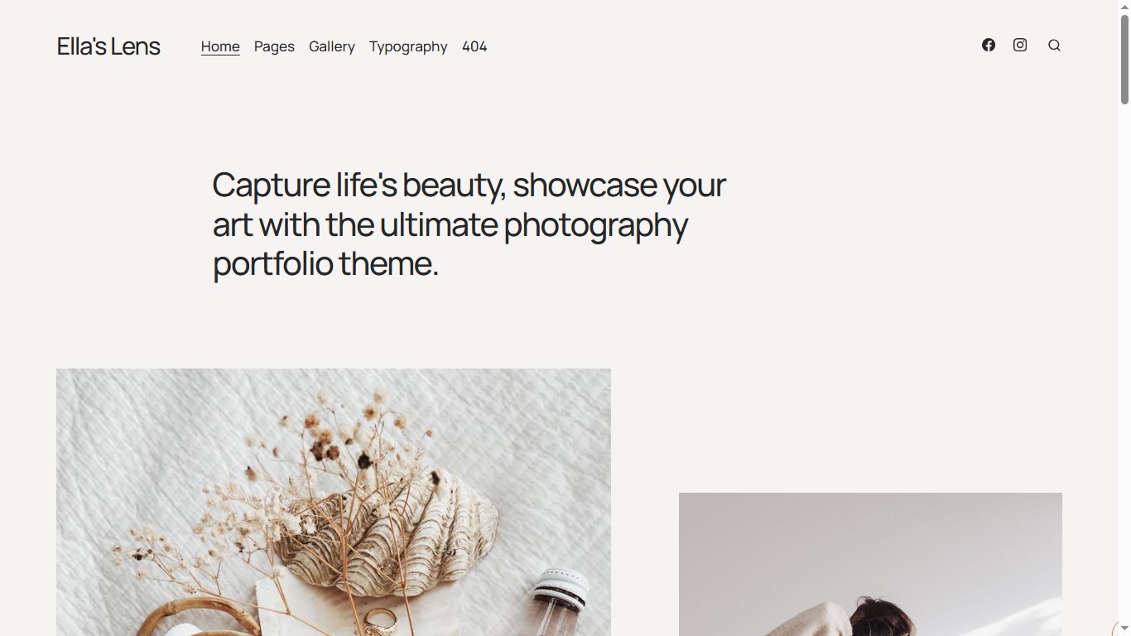Image resolution: width=1131 pixels, height=636 pixels.
Task: Open the dried flowers gallery photo
Action: click(334, 502)
